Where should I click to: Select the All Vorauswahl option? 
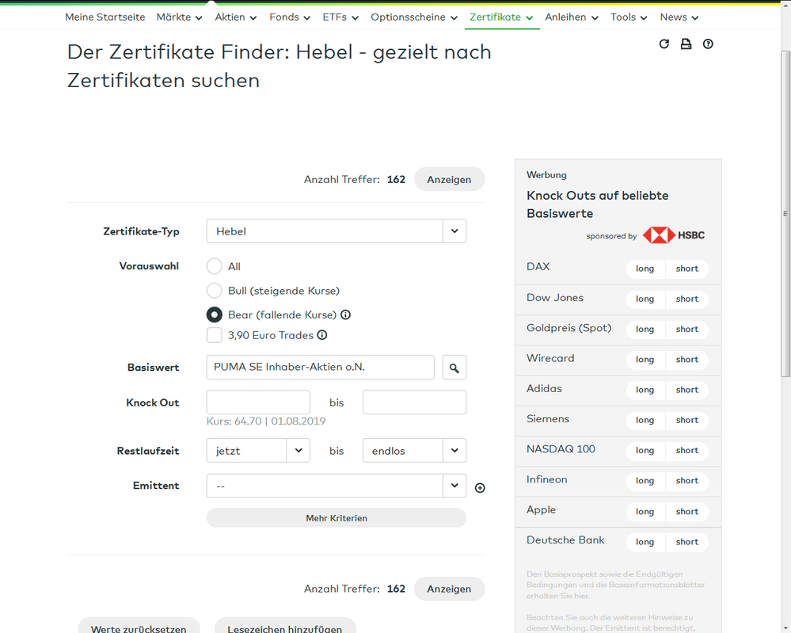214,266
